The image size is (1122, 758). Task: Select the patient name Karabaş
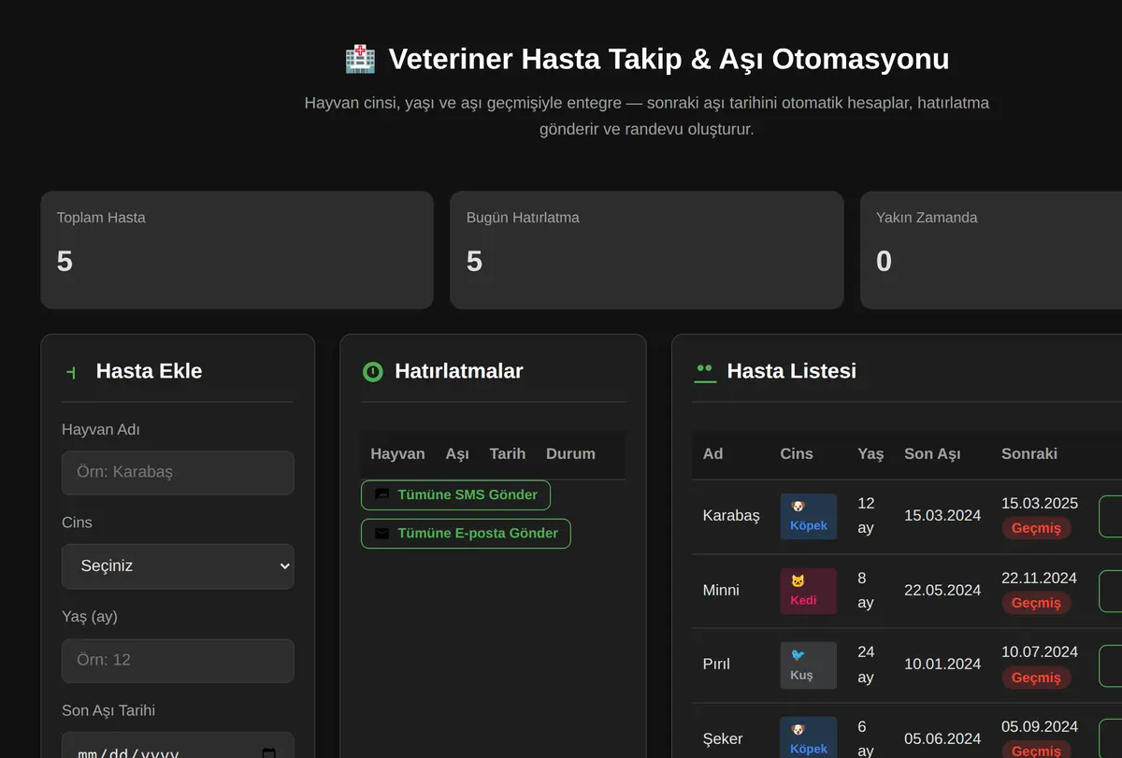tap(731, 516)
